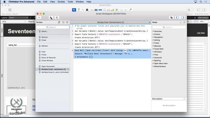Select the Startup script
This screenshot has height=118, width=210.
tap(45, 37)
